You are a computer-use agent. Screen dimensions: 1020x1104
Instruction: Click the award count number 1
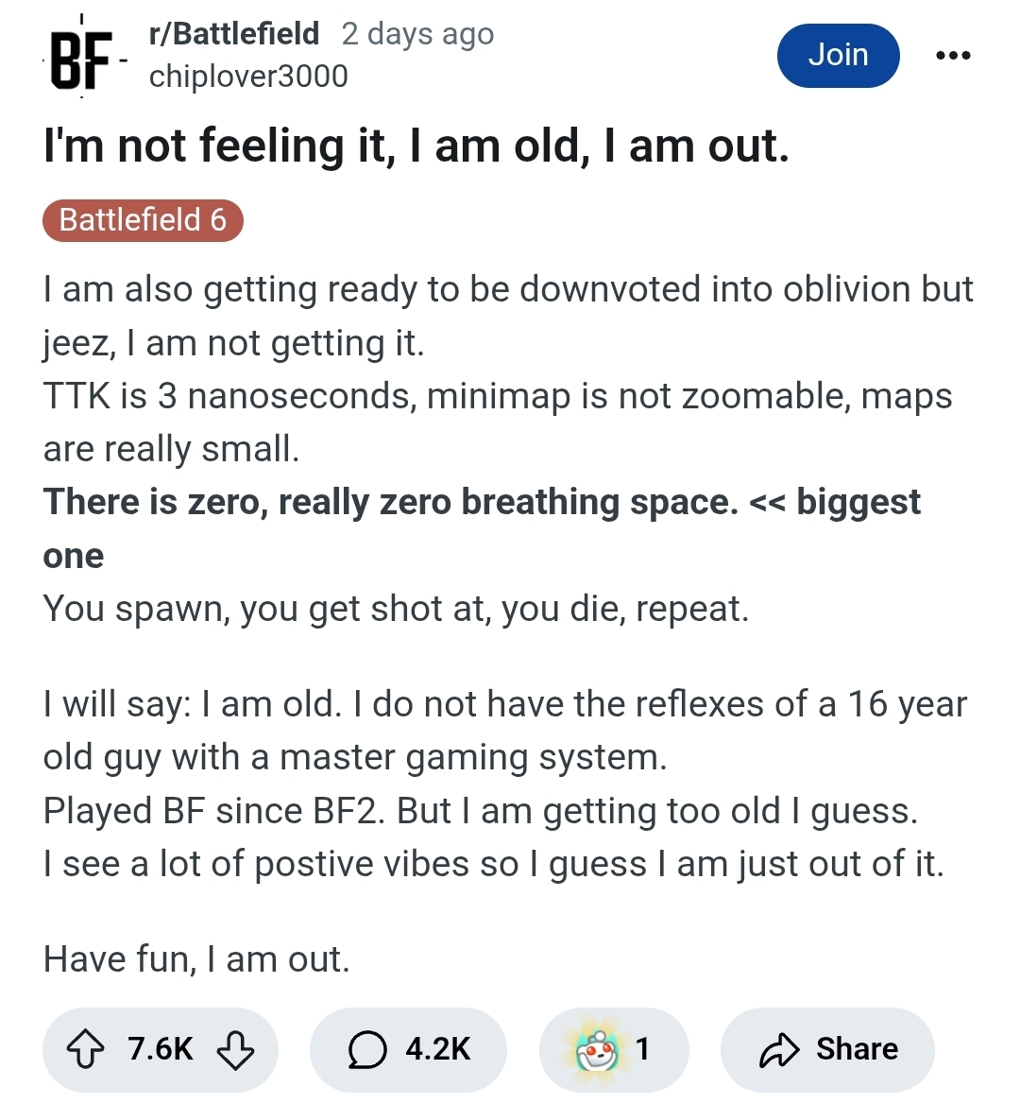[642, 1049]
